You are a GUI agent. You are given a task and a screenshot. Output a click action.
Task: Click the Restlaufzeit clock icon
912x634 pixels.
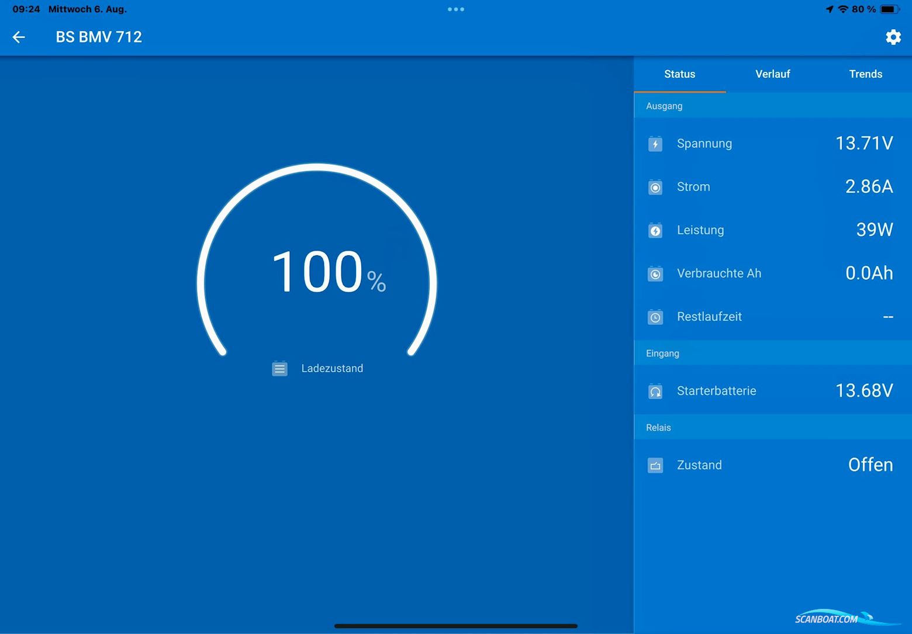point(655,317)
